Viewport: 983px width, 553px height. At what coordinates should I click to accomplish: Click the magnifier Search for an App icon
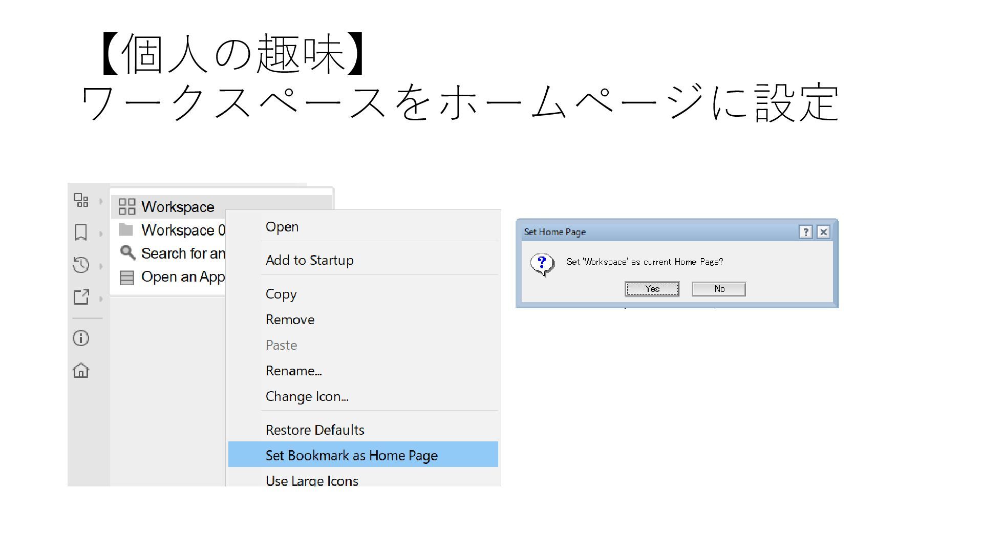[x=127, y=253]
